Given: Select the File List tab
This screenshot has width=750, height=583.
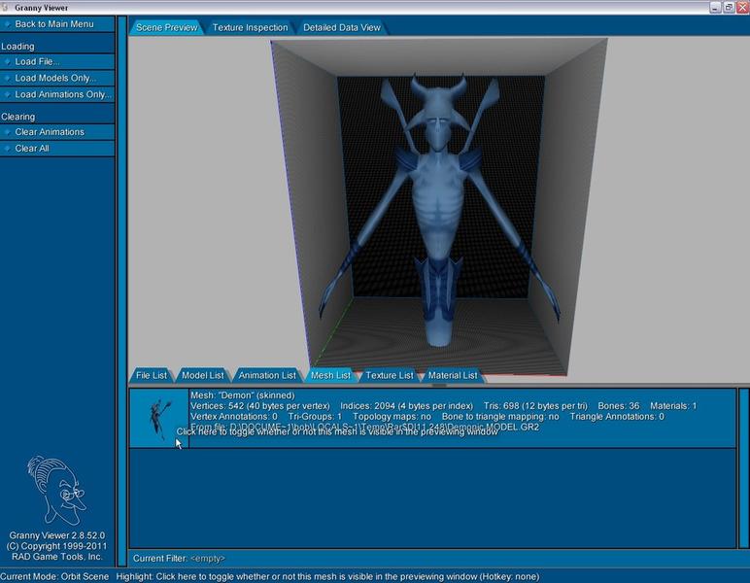Looking at the screenshot, I should (152, 375).
